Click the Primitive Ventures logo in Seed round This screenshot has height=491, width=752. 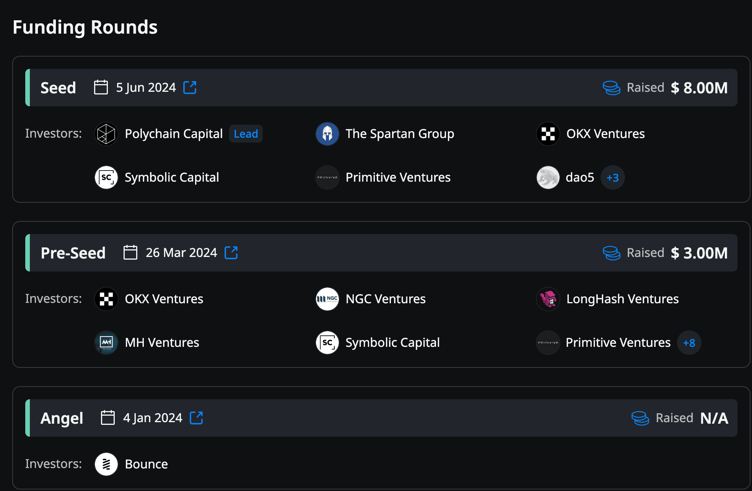click(327, 177)
